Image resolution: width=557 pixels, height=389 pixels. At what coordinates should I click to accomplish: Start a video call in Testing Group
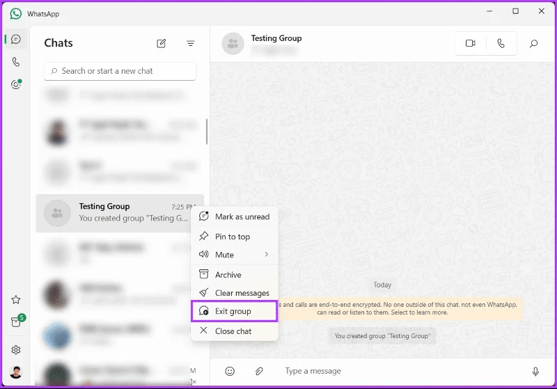pos(471,43)
